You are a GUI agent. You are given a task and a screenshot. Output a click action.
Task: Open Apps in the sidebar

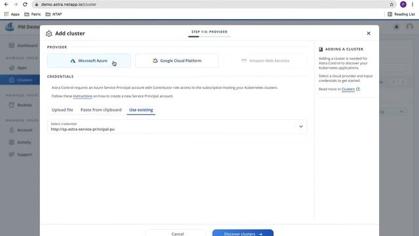tap(18, 68)
